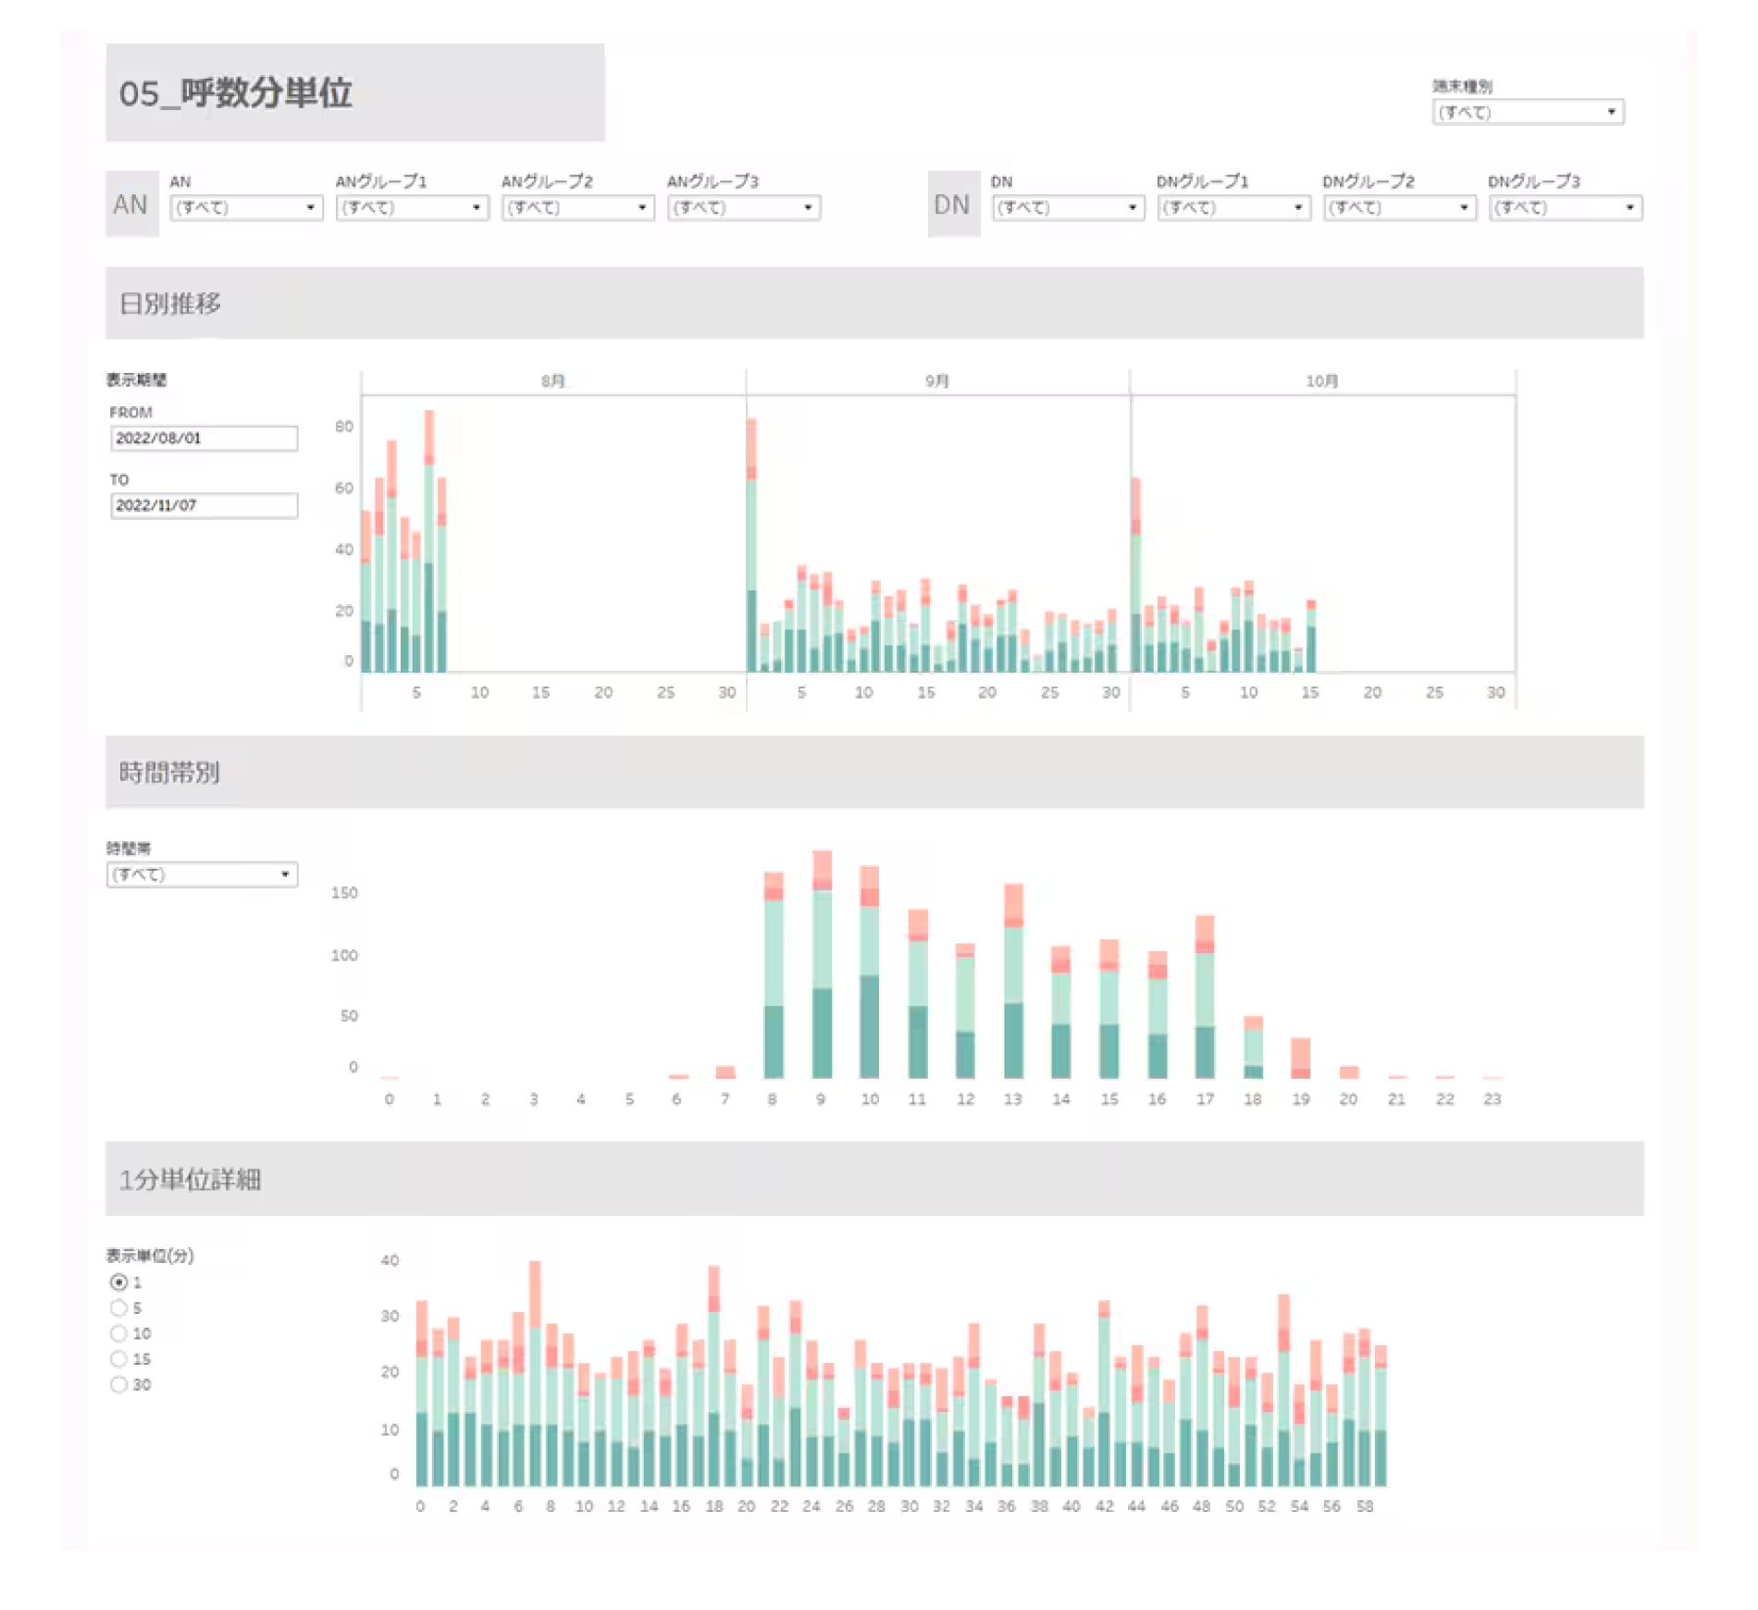Screen dimensions: 1758x1610
Task: Click the 9 o'clock bar in hourly chart
Action: tap(822, 981)
